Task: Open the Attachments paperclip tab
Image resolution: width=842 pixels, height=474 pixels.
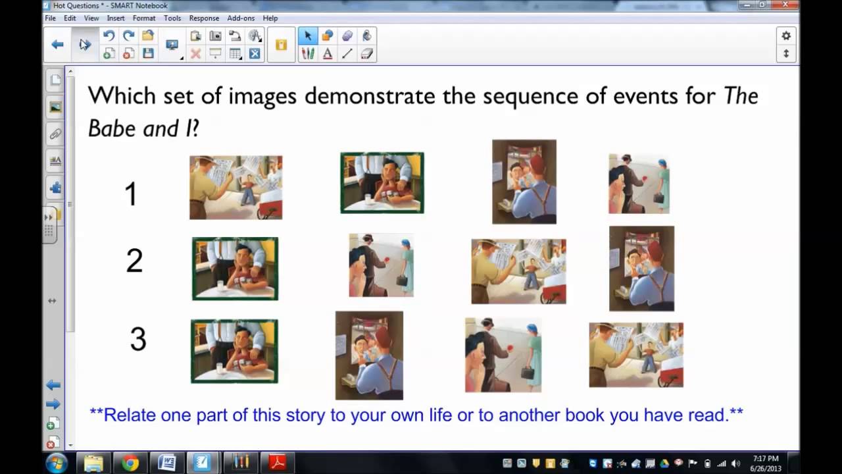Action: pos(55,134)
